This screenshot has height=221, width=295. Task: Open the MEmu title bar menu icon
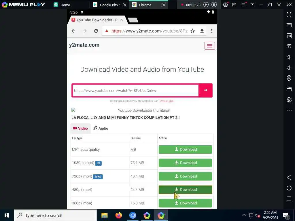243,5
